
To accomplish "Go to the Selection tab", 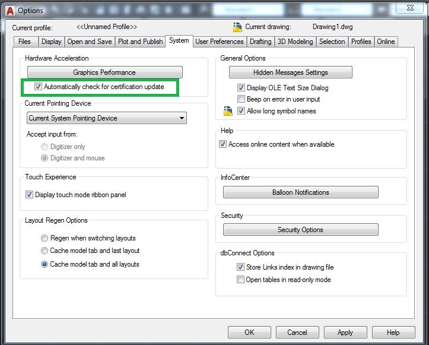I will (332, 42).
